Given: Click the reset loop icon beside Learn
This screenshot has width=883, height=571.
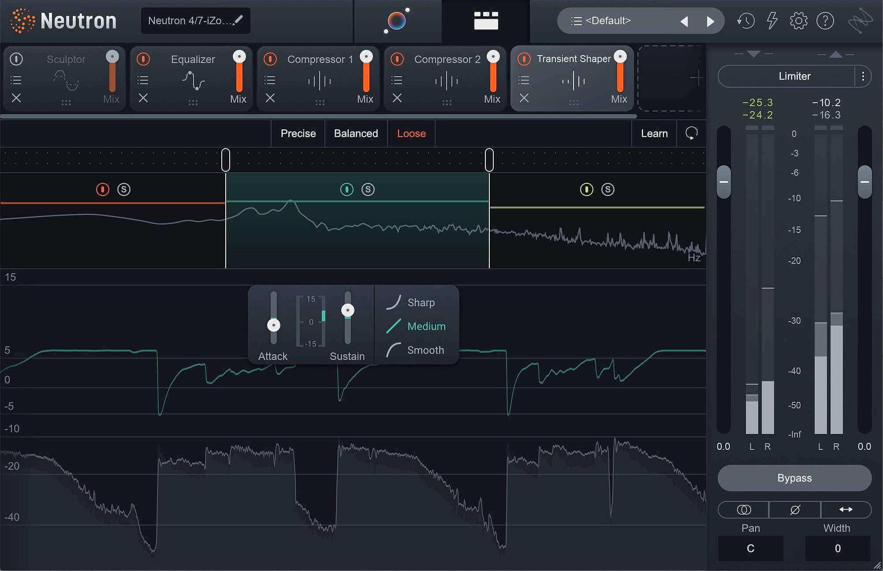Looking at the screenshot, I should tap(691, 133).
